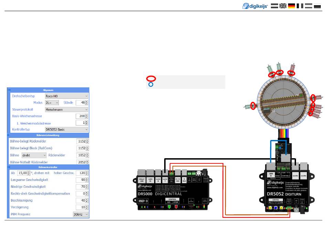Adjust the Bühne-belegt Block (RailCom) spinner arrows

tap(87, 148)
